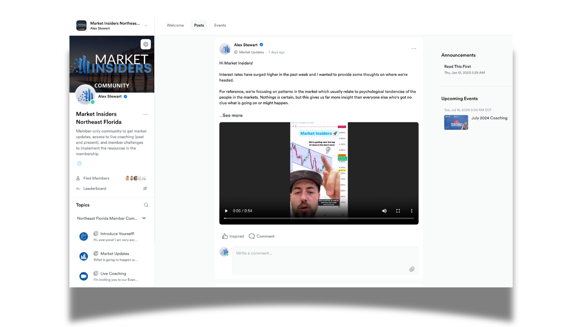Click the Inspired reaction button
The height and width of the screenshot is (327, 582).
(x=233, y=236)
